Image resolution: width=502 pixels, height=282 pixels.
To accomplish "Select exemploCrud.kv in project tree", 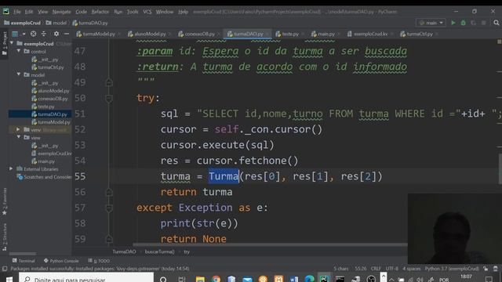I will 54,154.
